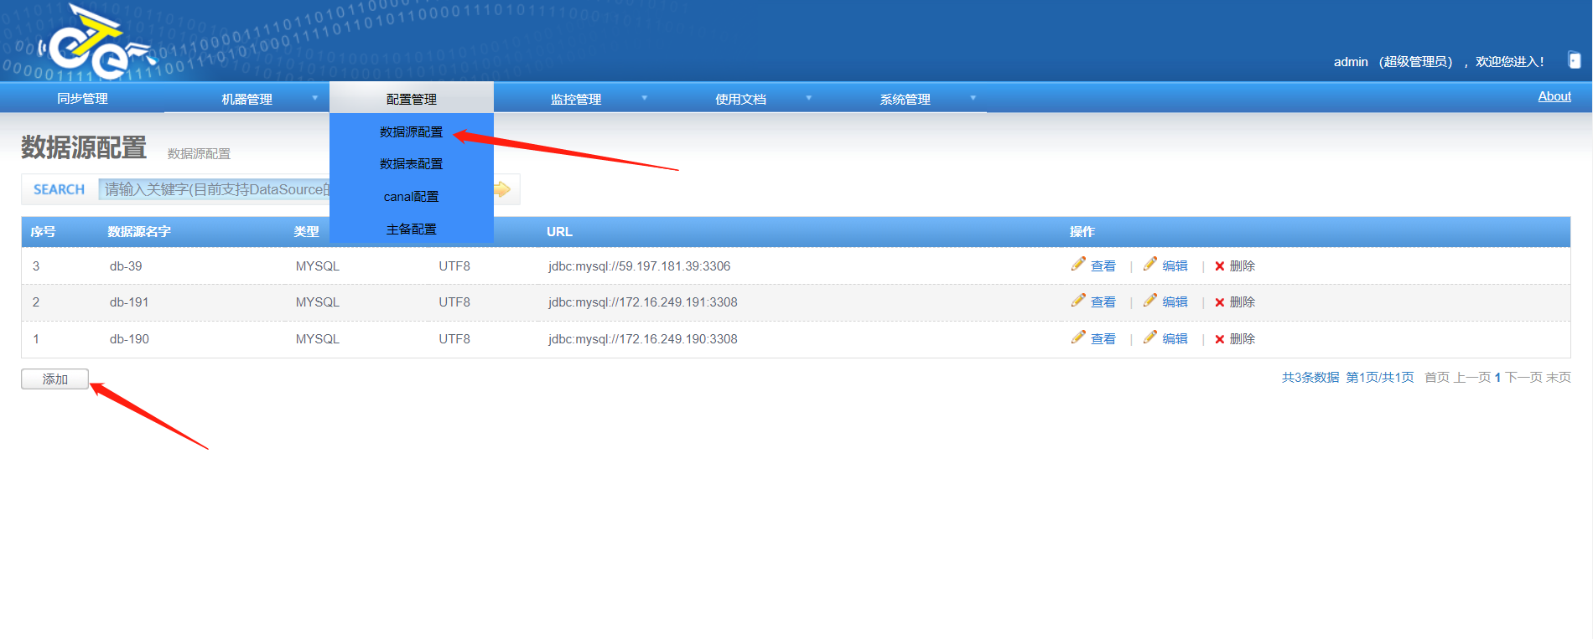This screenshot has width=1593, height=639.
Task: Click URL jdbc:mysql://59.197.181.39:3306
Action: click(x=639, y=266)
